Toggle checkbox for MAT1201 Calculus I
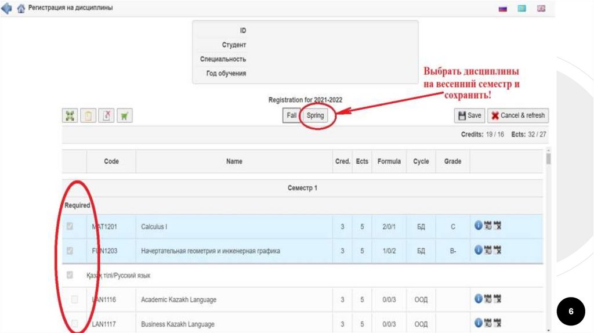This screenshot has width=594, height=333. [70, 226]
